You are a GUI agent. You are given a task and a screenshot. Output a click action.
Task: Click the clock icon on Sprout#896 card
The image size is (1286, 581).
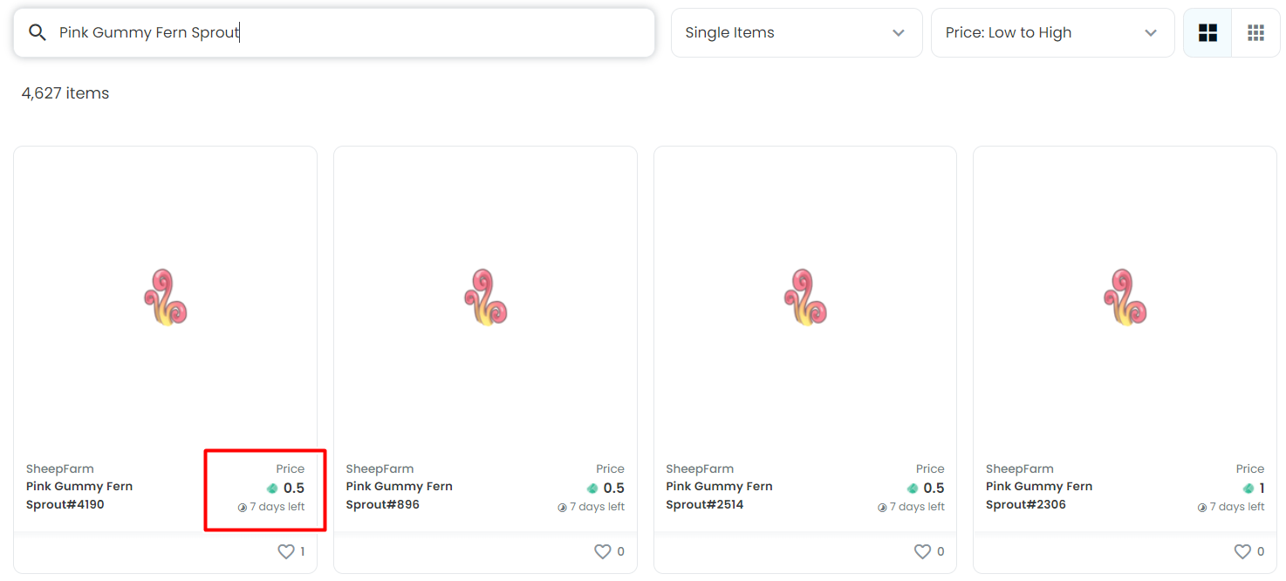pos(563,508)
